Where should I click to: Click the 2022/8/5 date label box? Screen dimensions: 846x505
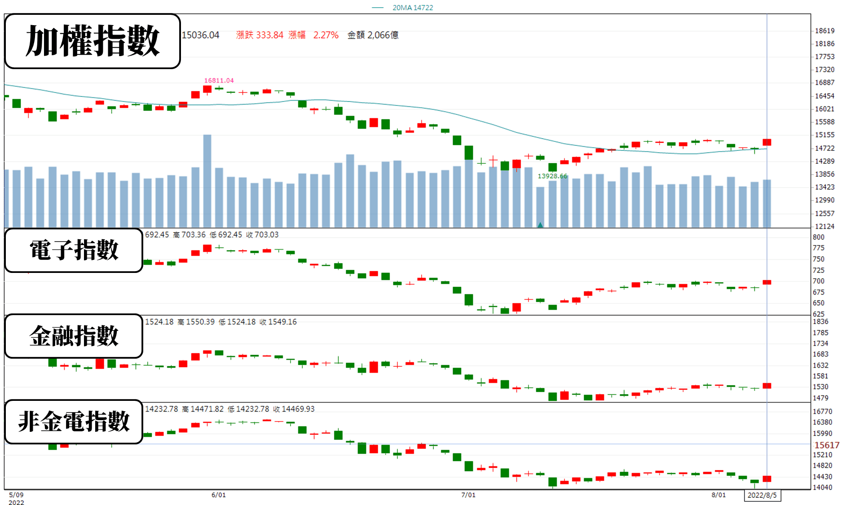click(762, 495)
